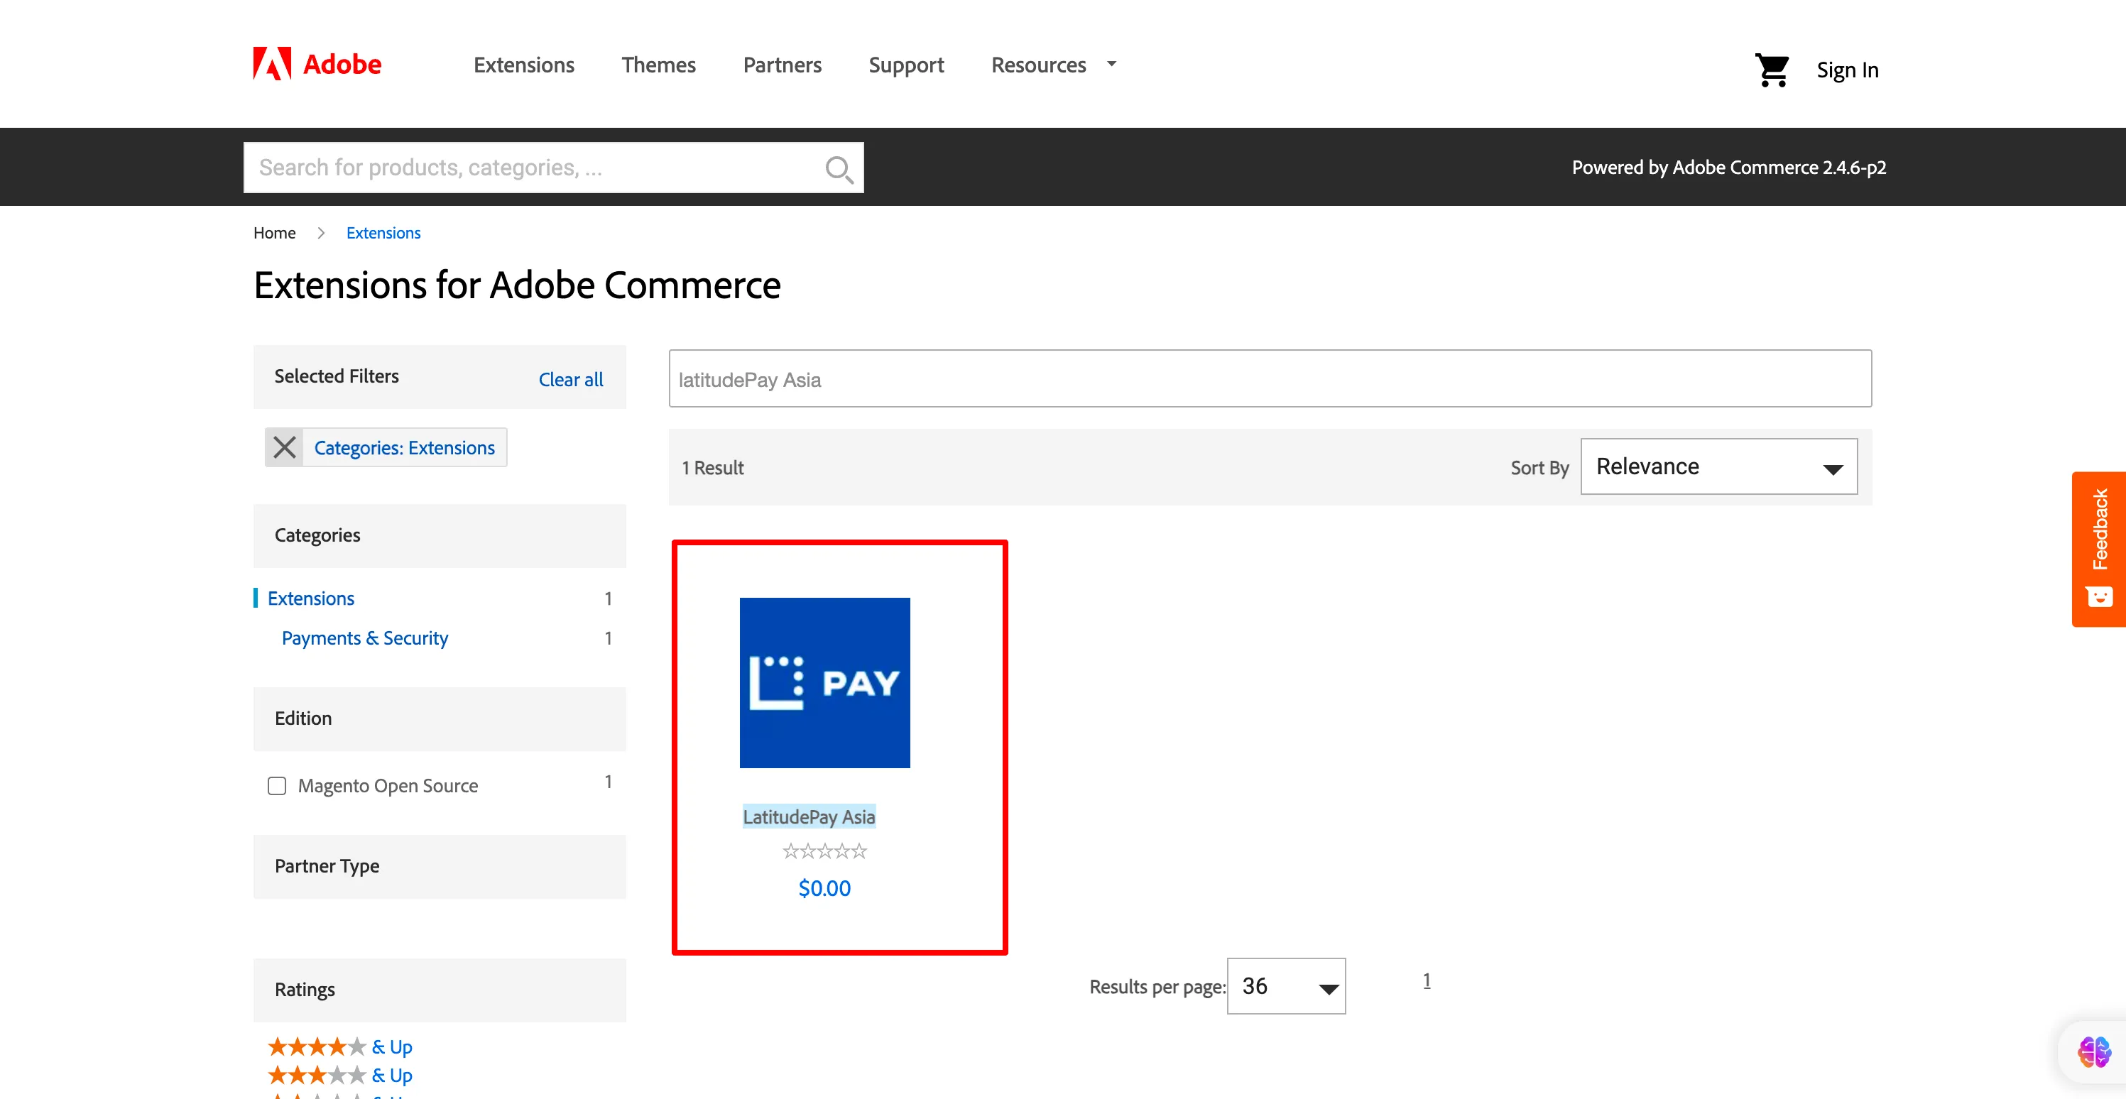Focus the top site search field
Viewport: 2126px width, 1099px height.
pyautogui.click(x=553, y=168)
